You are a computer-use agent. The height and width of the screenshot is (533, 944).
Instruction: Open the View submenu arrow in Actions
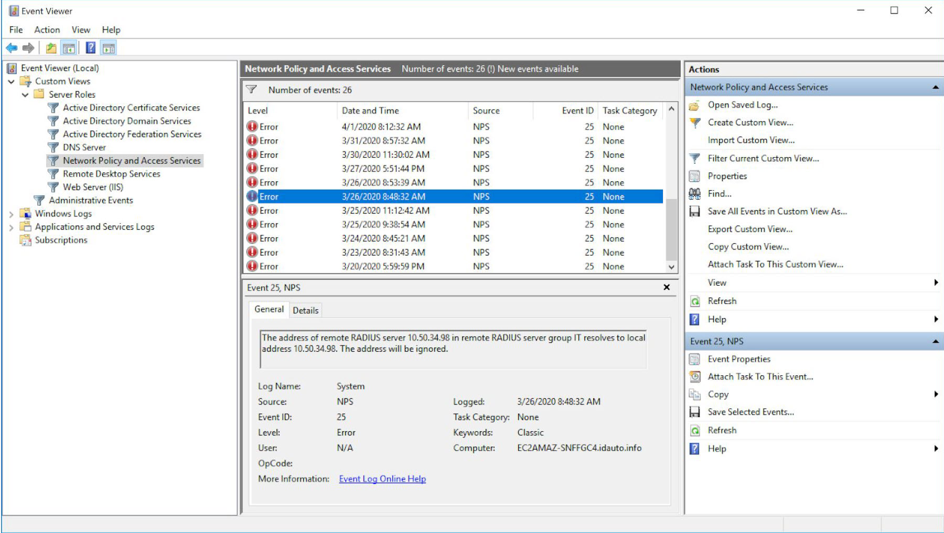[936, 282]
